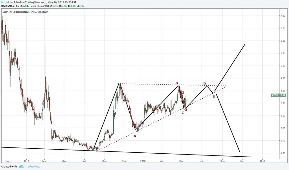This screenshot has height=170, width=289.
Task: Click the +0.35 (+10.09%) change value
Action: [39, 6]
